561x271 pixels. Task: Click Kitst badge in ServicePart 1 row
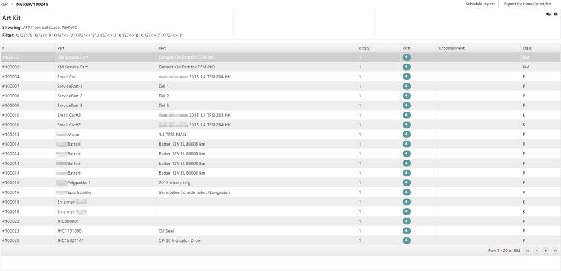click(407, 87)
